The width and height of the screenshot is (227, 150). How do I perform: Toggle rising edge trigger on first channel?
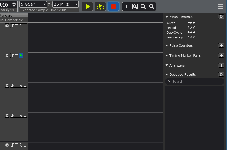(13, 26)
